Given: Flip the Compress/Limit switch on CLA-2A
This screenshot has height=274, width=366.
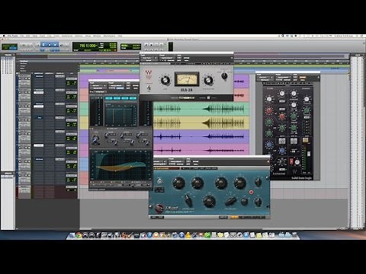Looking at the screenshot, I should [149, 88].
